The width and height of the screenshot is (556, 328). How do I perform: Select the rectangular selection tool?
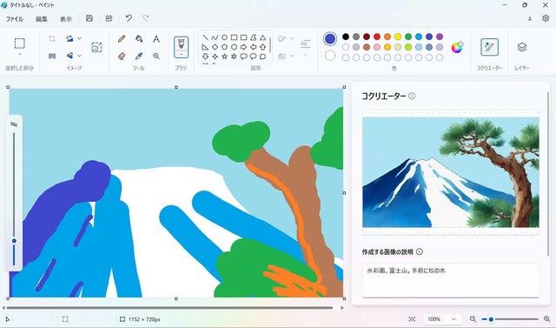pos(19,44)
